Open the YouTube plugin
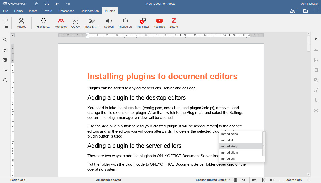 point(159,23)
